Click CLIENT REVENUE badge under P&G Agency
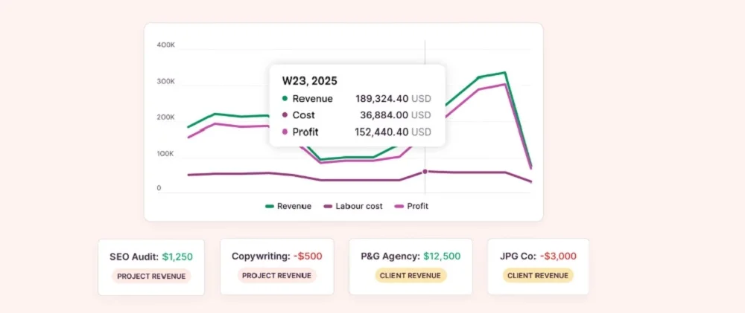This screenshot has width=745, height=313. 410,276
